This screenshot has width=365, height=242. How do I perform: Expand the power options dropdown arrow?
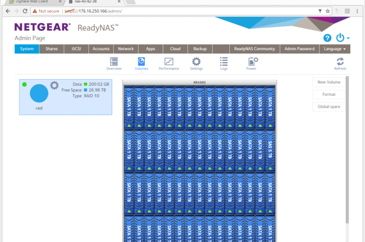click(348, 38)
